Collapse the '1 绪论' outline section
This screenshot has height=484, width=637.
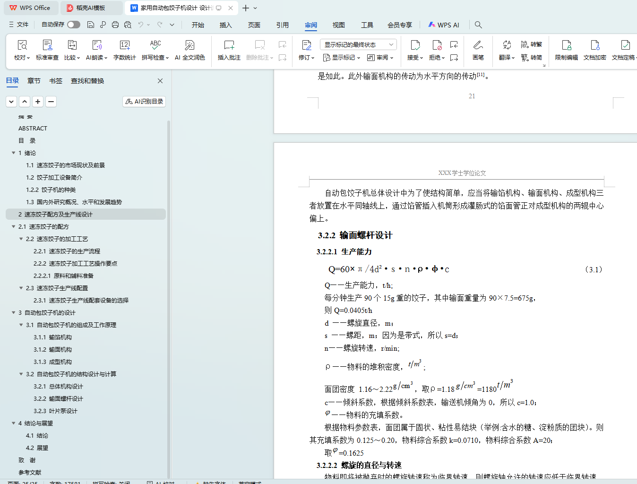click(14, 153)
